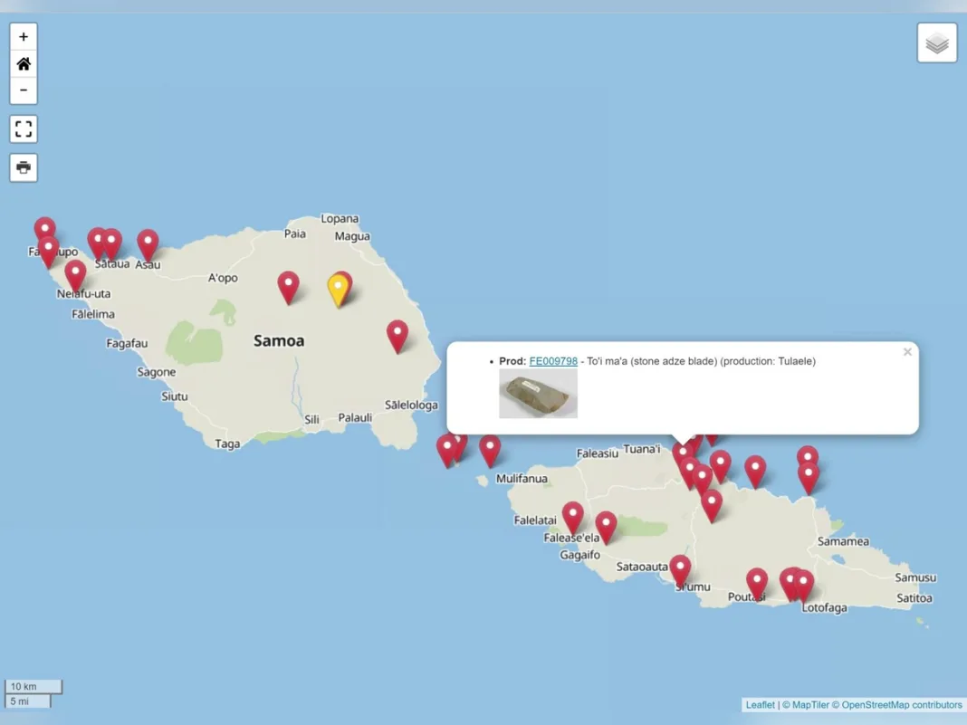Zoom in on the map

pyautogui.click(x=24, y=37)
